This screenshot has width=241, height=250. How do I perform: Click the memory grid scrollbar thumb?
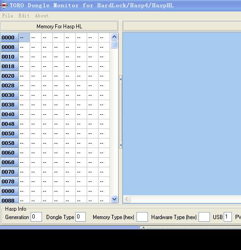click(x=114, y=44)
